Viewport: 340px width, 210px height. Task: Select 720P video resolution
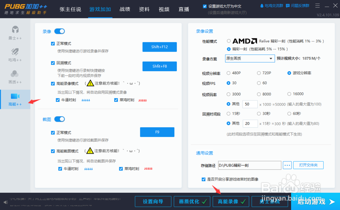pyautogui.click(x=259, y=73)
